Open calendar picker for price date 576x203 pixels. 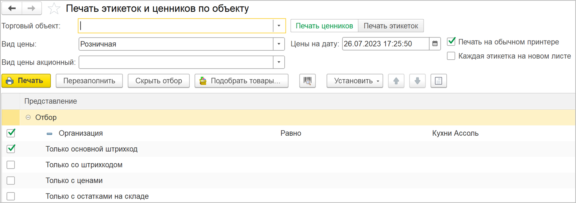pos(435,44)
